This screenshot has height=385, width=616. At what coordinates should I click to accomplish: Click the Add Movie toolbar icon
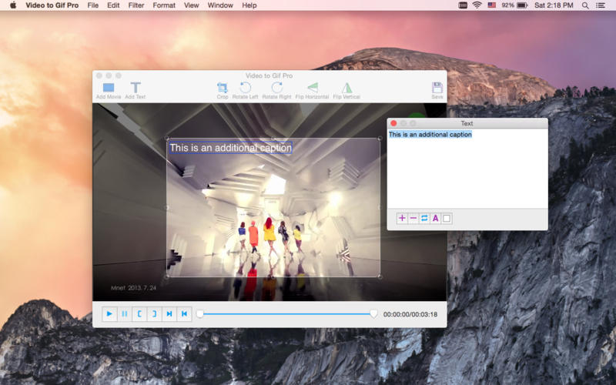point(109,90)
